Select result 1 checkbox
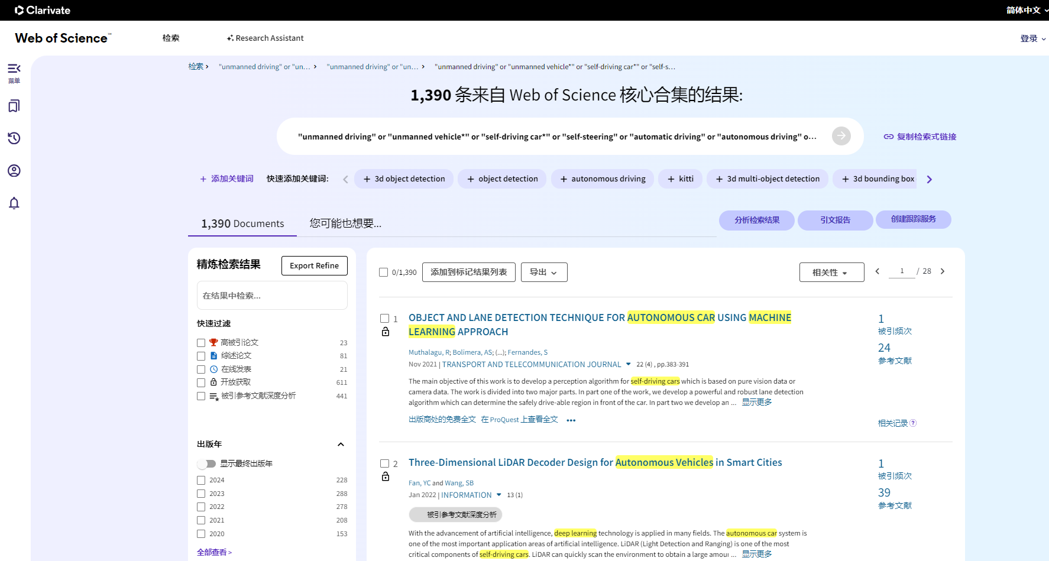Screen dimensions: 1049x561 point(384,318)
